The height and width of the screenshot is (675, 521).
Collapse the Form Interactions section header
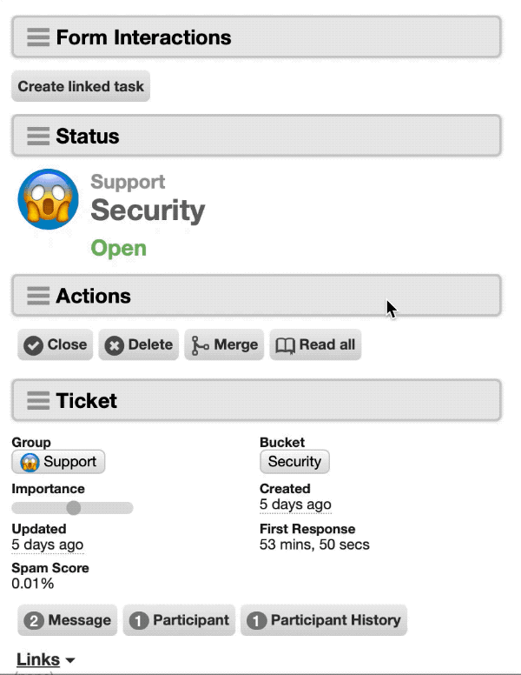click(257, 37)
